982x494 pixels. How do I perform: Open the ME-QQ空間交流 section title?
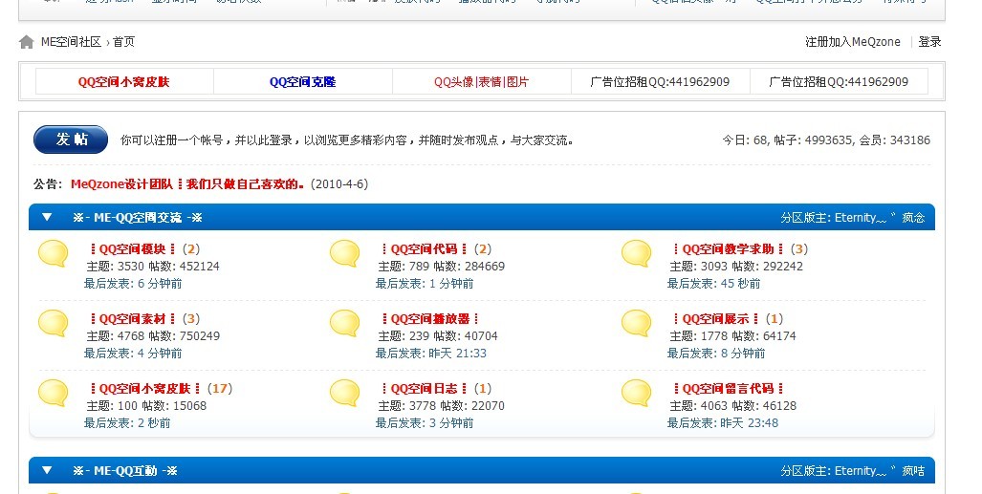pyautogui.click(x=138, y=218)
